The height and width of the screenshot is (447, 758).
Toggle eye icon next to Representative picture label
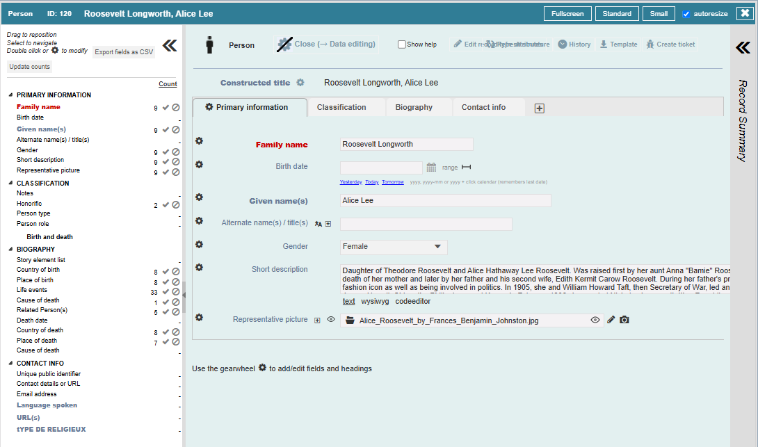pos(331,319)
